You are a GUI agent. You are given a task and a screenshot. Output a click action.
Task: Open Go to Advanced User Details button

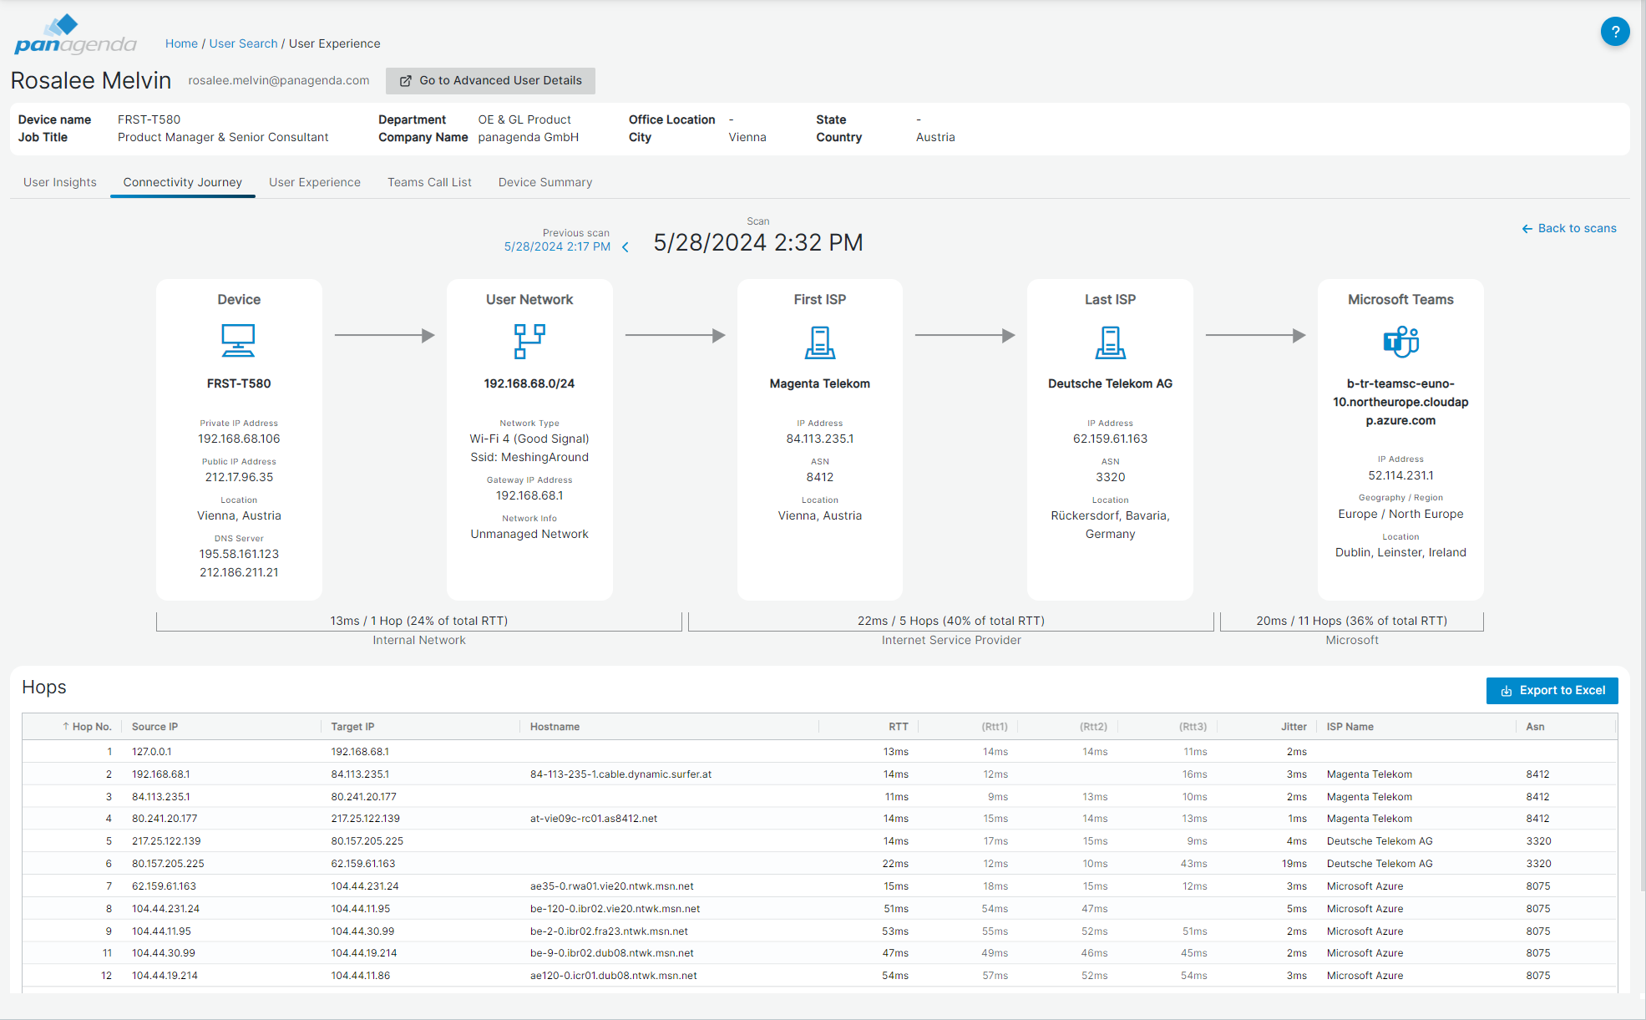click(490, 81)
